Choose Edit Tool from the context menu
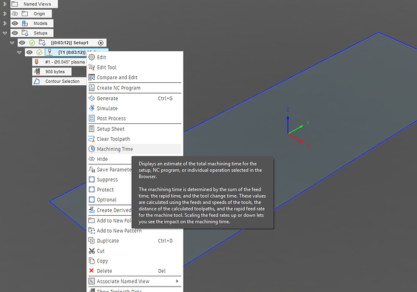This screenshot has height=292, width=417. point(106,67)
